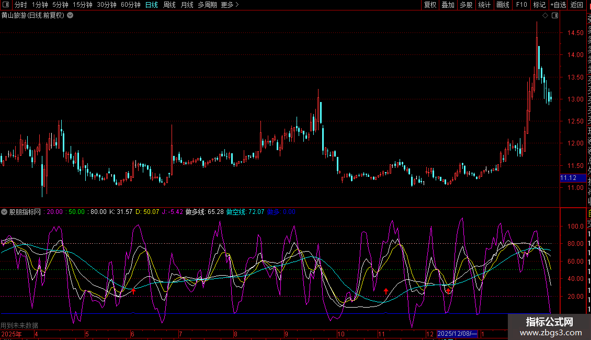Click the 返回 back button
The height and width of the screenshot is (340, 591).
pos(577,5)
